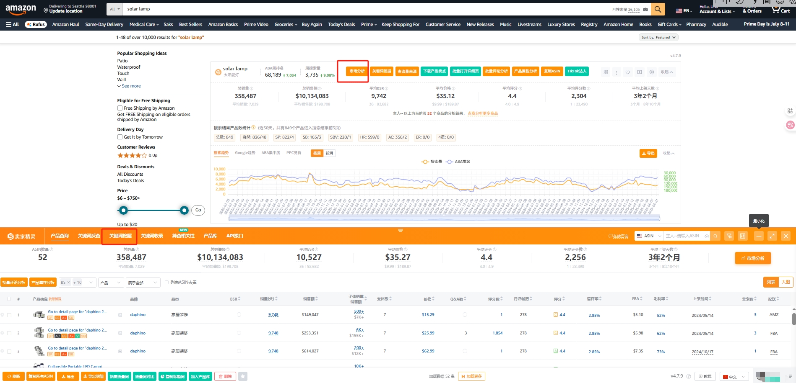Click the orange Amazon search magnifier button
This screenshot has width=796, height=383.
pyautogui.click(x=658, y=9)
